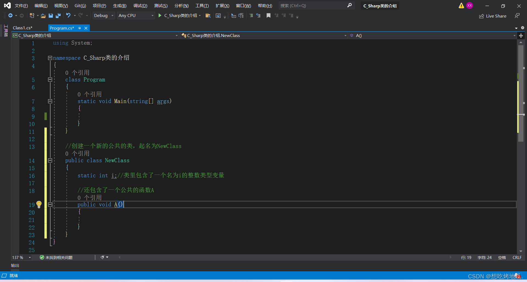Open the XX account avatar
527x282 pixels.
coord(470,5)
